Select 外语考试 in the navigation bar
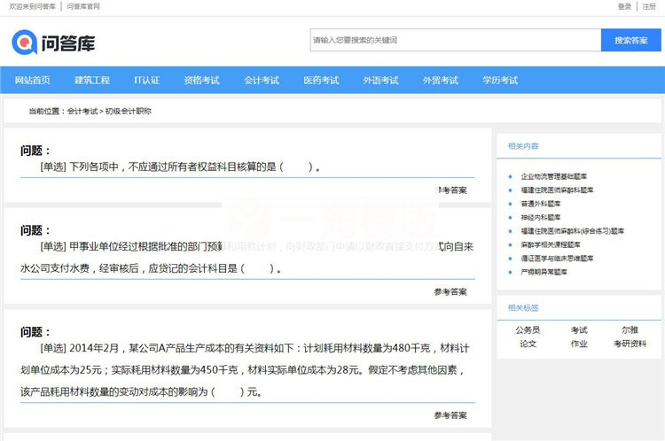This screenshot has width=665, height=441. (x=380, y=81)
